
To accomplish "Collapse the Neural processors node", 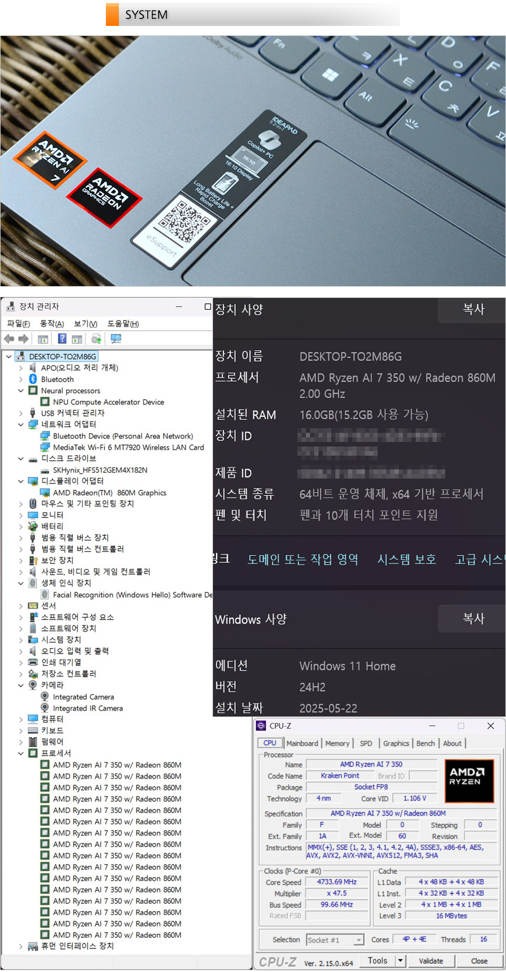I will (21, 391).
